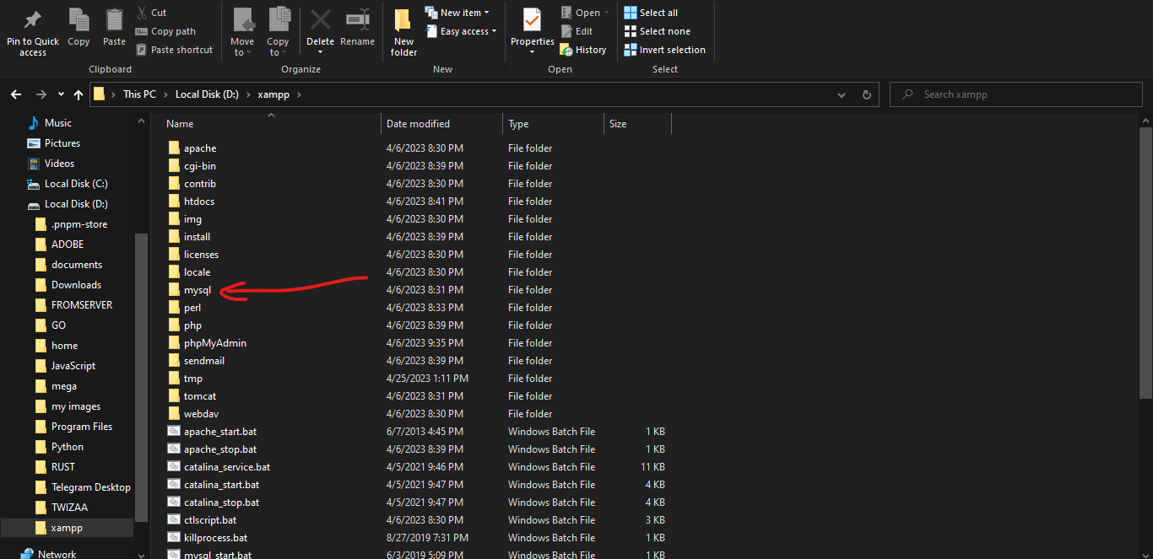Select the phpMyAdmin folder
Screen dimensions: 1153x559
click(x=215, y=343)
